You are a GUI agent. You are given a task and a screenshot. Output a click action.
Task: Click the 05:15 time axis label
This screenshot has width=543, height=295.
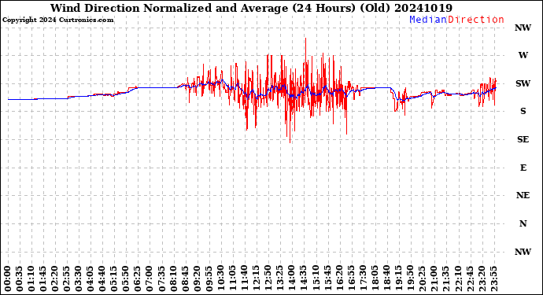pos(114,279)
